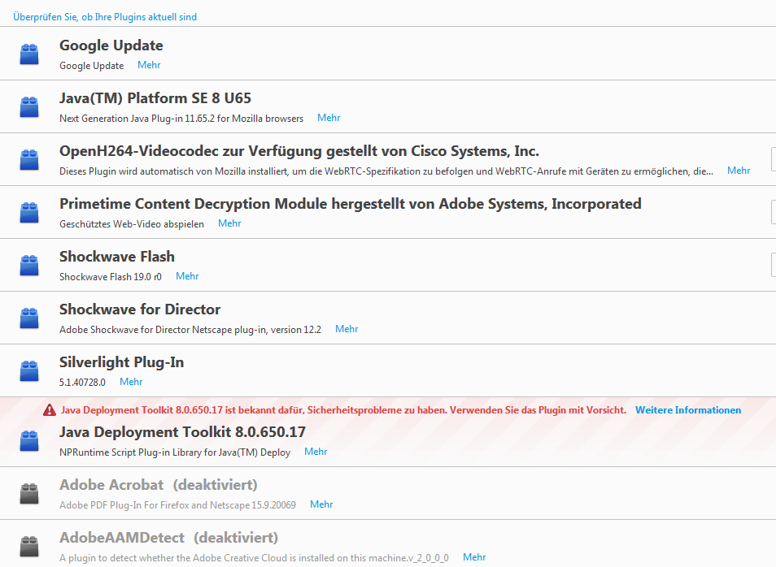The image size is (776, 567).
Task: Click the grey AdobeAAMDetect plugin icon
Action: coord(29,547)
